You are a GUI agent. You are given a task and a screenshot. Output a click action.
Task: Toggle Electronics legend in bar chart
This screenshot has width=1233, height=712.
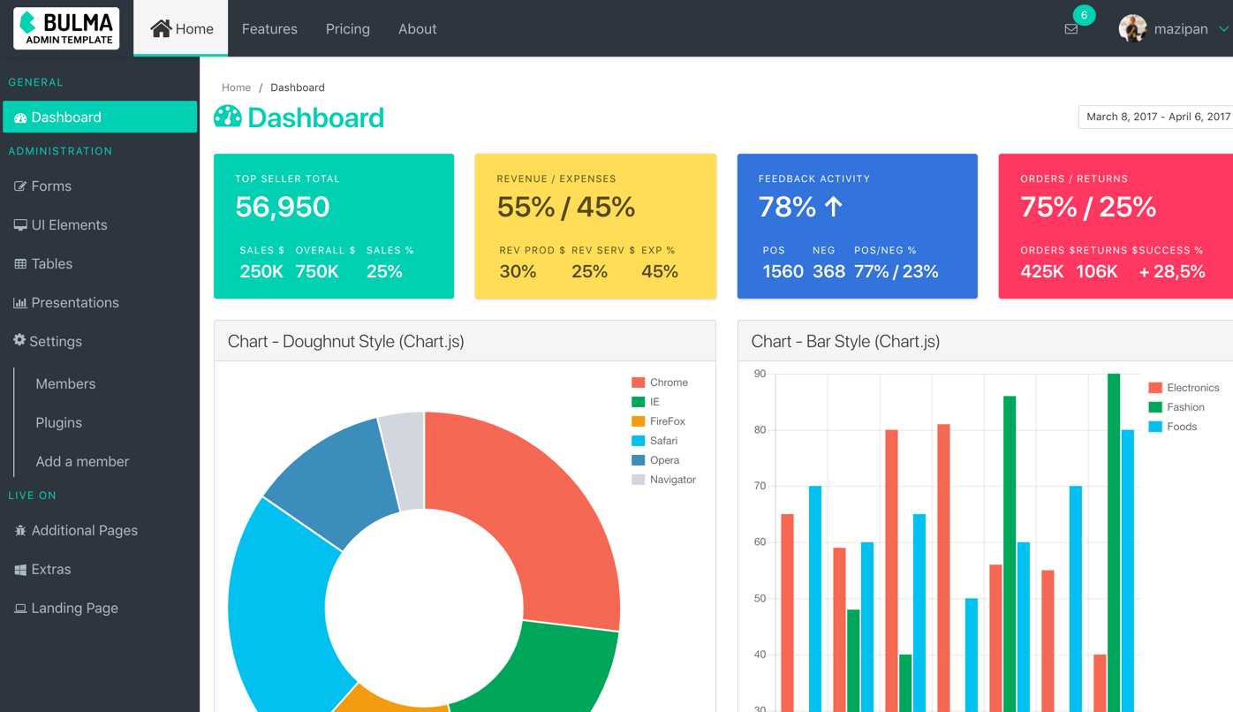pyautogui.click(x=1184, y=388)
